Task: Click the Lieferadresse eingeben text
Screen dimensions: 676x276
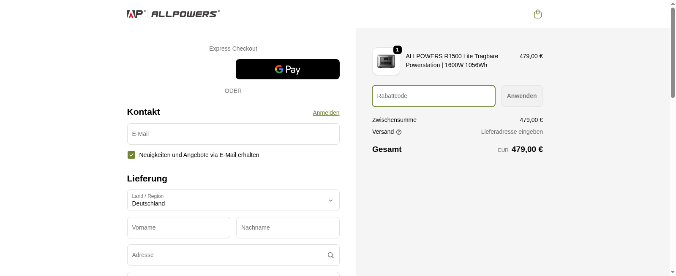Action: (x=512, y=132)
